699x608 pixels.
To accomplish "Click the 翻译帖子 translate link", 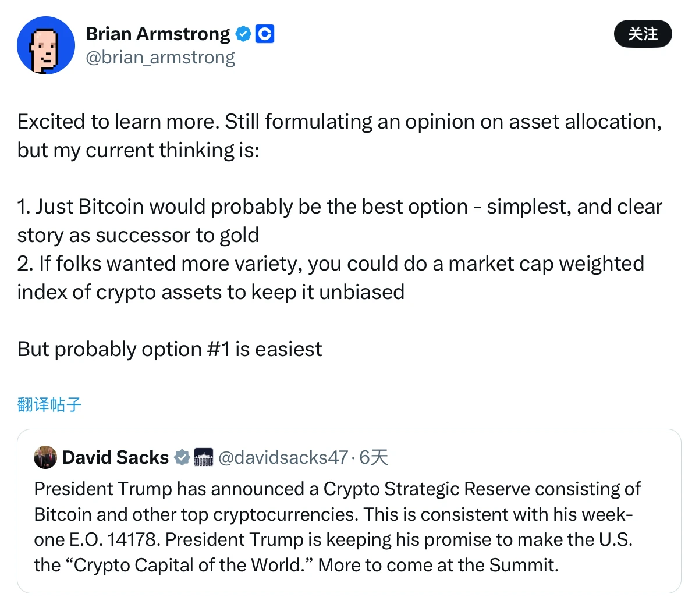I will click(x=49, y=404).
